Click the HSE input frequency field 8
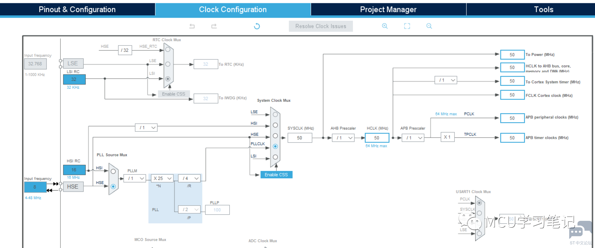The width and height of the screenshot is (595, 248). click(35, 187)
